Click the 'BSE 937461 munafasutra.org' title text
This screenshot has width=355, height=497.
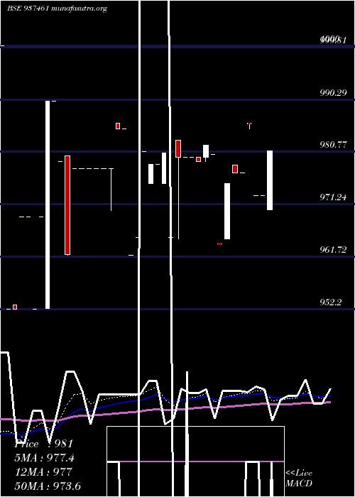tap(57, 9)
